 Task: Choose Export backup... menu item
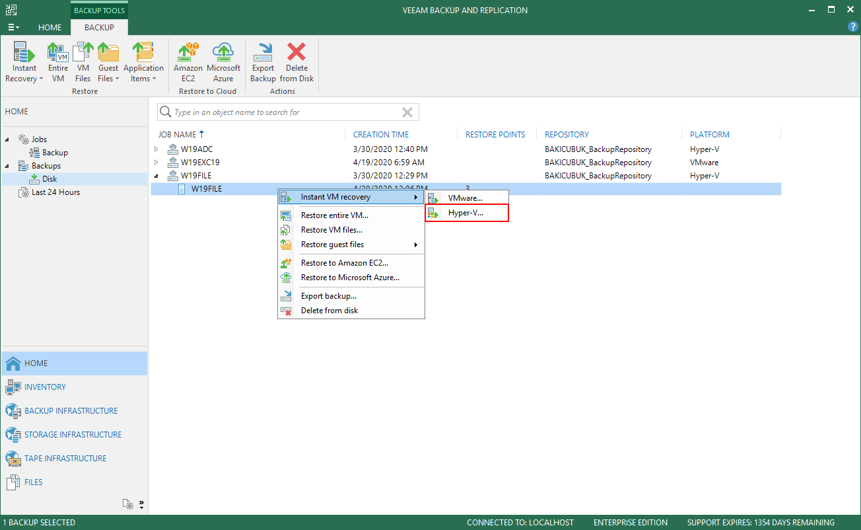(x=351, y=296)
